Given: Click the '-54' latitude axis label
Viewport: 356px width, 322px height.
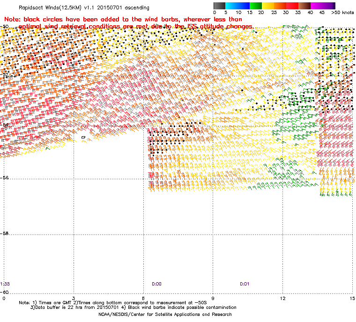Looking at the screenshot, I should 4,124.
